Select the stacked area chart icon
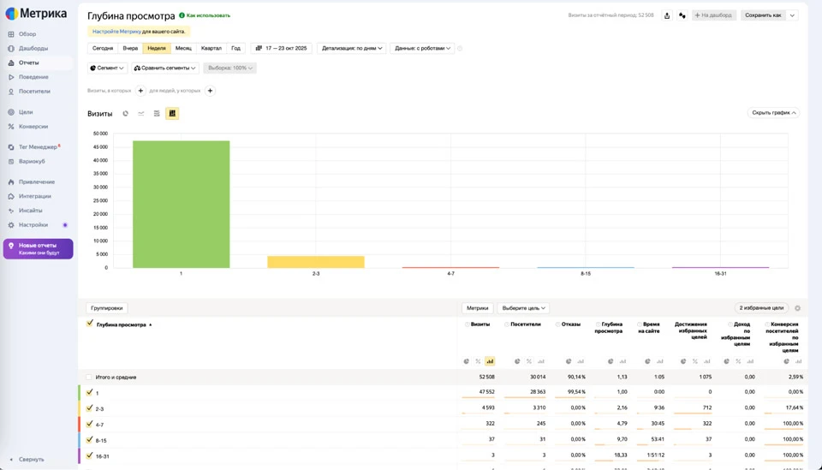 pyautogui.click(x=157, y=113)
